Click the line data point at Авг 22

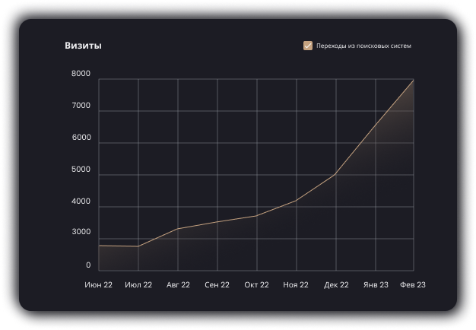click(178, 229)
